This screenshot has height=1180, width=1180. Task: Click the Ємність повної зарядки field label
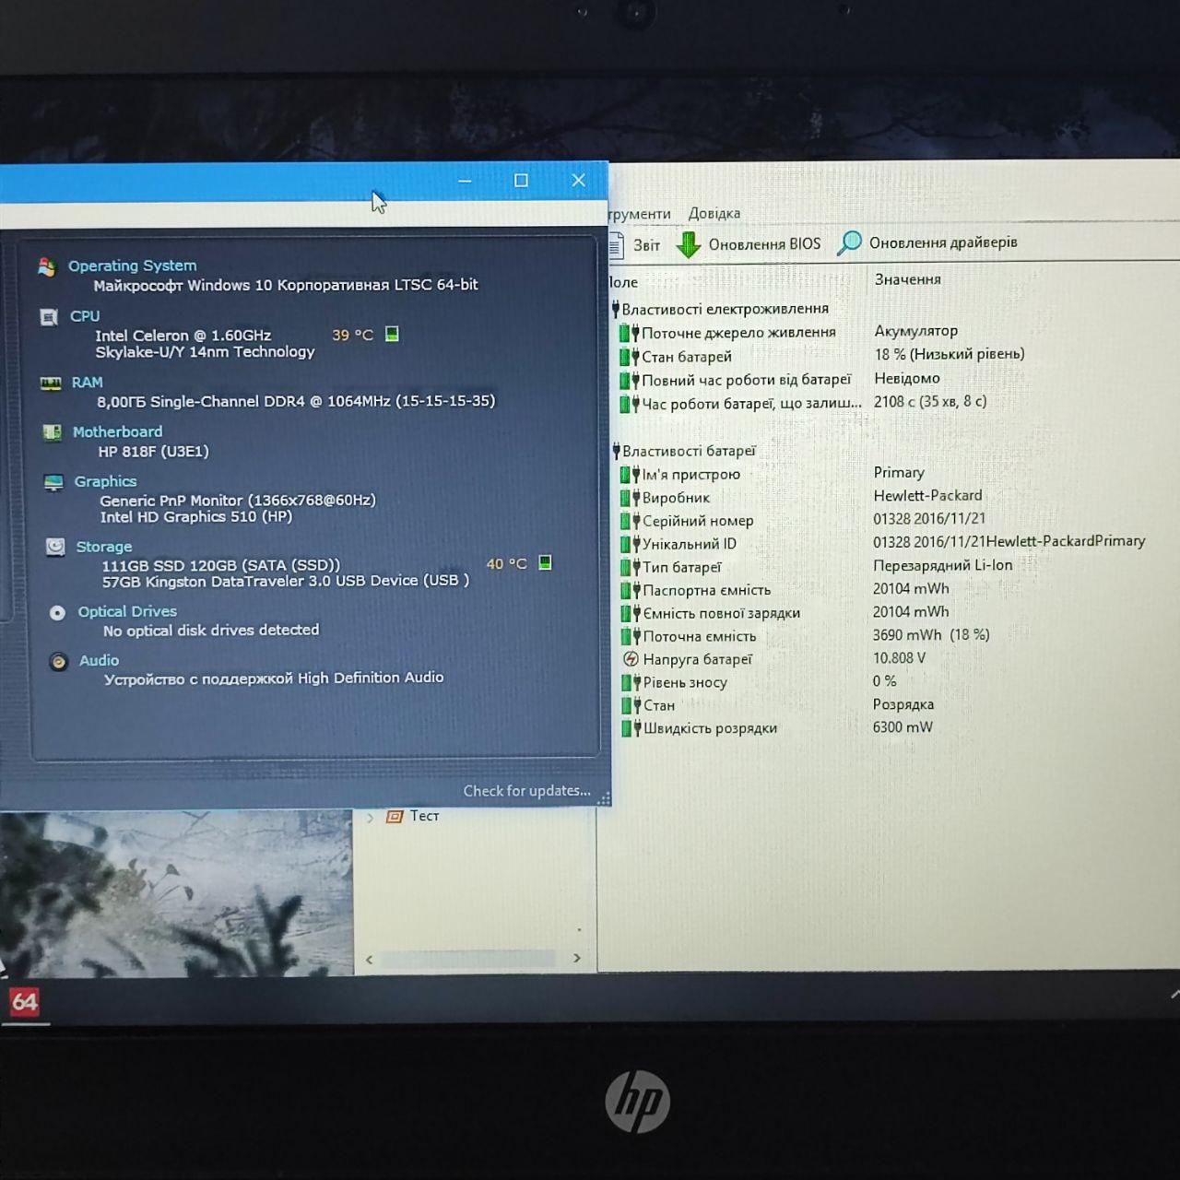pos(721,613)
